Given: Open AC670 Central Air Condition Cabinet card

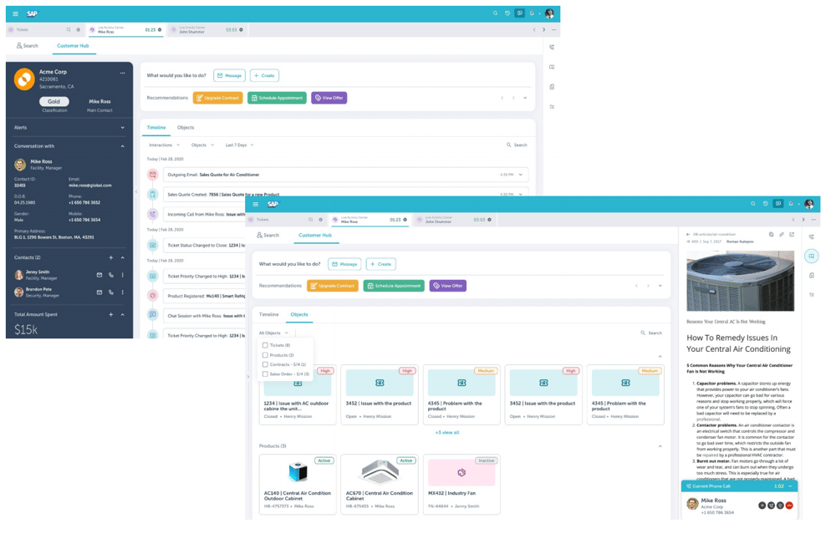Looking at the screenshot, I should pyautogui.click(x=380, y=484).
